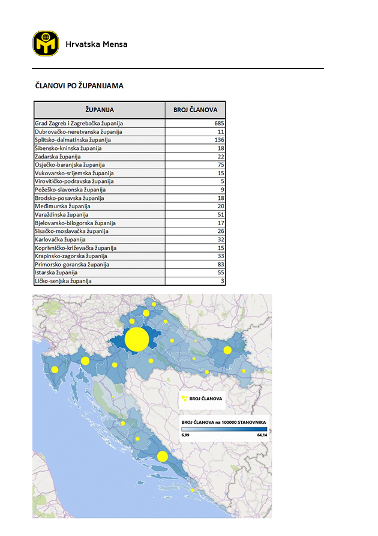Click the ČLANOVI PO ŽUPANIJAMA heading

[79, 86]
